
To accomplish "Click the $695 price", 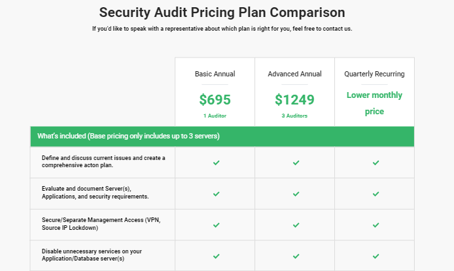I will 215,100.
